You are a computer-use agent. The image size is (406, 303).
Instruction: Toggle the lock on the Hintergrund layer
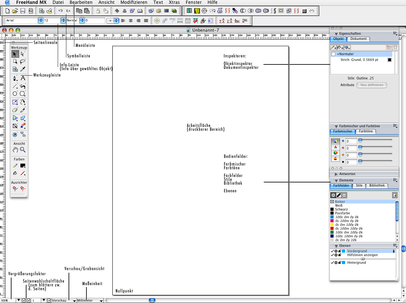click(x=340, y=262)
